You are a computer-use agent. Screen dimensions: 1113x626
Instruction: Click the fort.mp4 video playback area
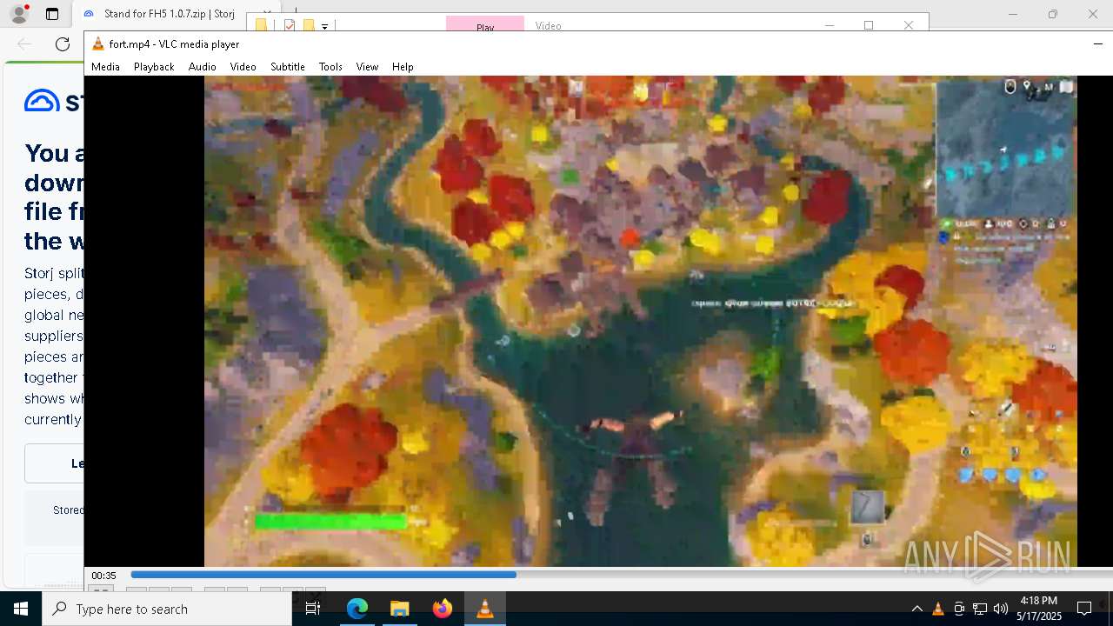(x=640, y=321)
